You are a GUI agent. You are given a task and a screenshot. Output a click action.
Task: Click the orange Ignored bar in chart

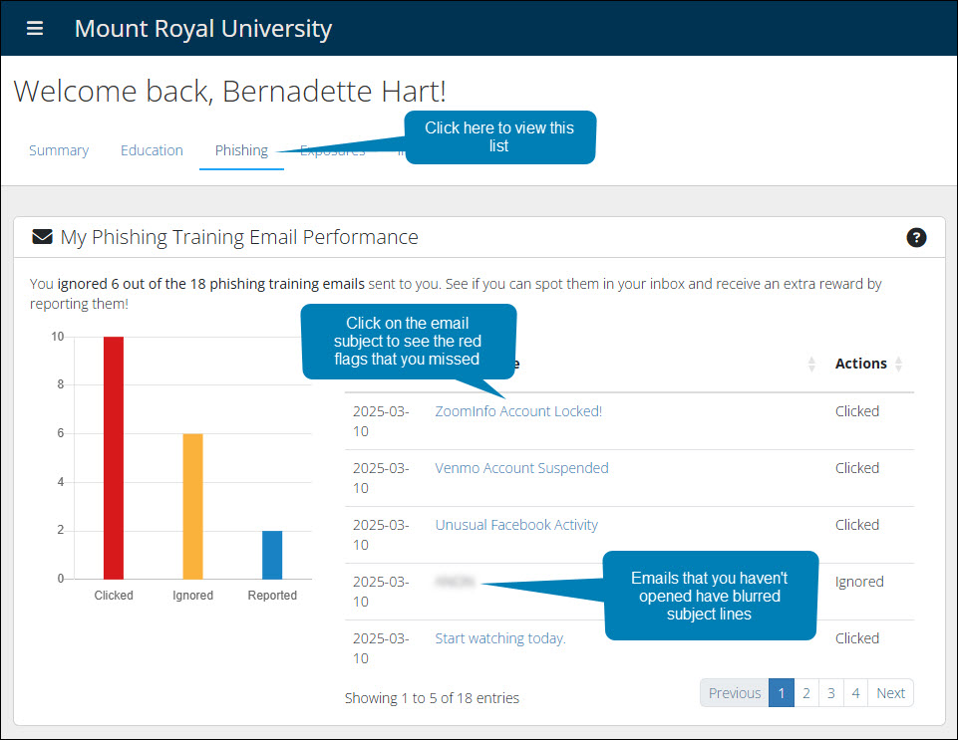click(x=192, y=506)
